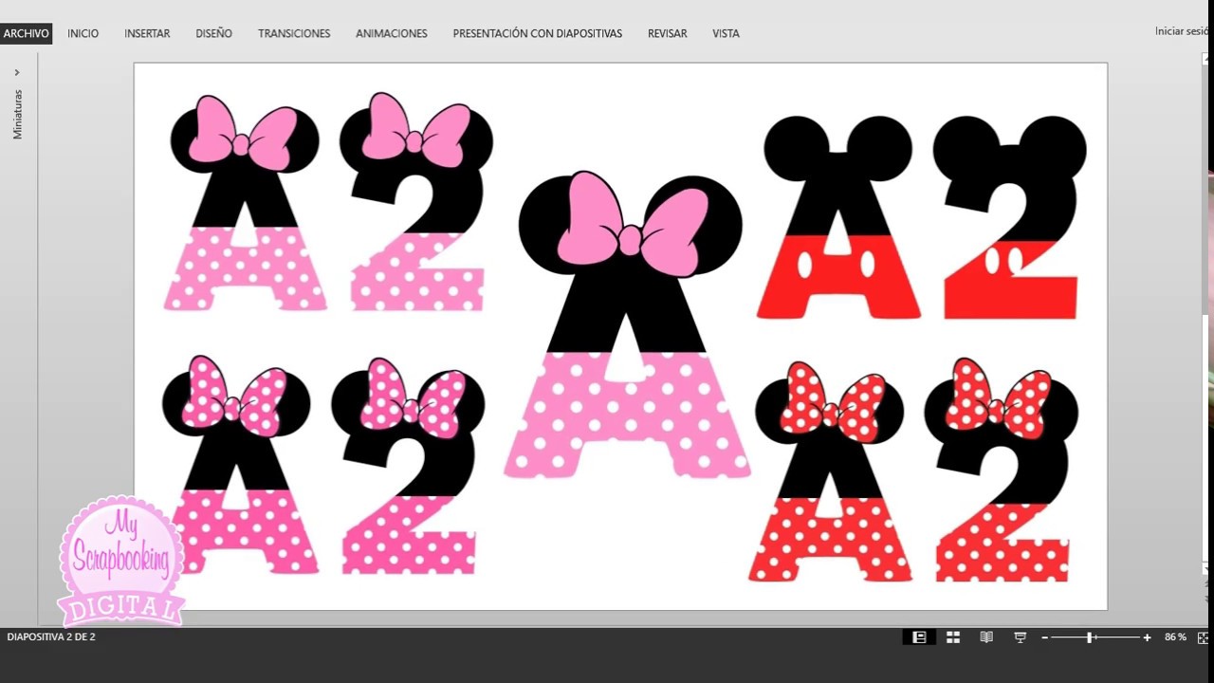Open the ARCHIVO tab

click(26, 33)
